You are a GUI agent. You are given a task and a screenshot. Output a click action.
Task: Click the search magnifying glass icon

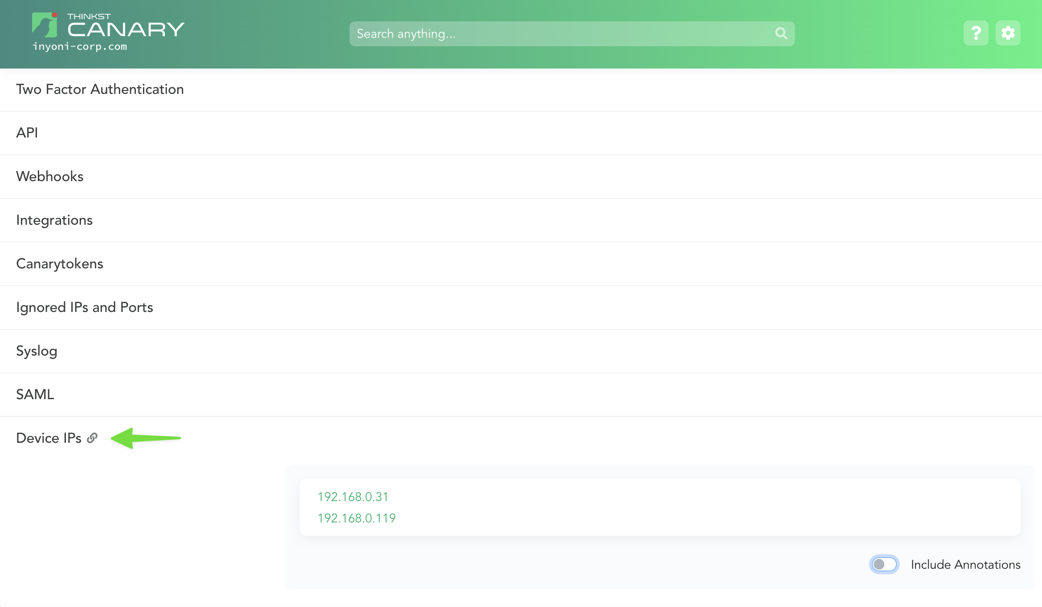point(781,33)
